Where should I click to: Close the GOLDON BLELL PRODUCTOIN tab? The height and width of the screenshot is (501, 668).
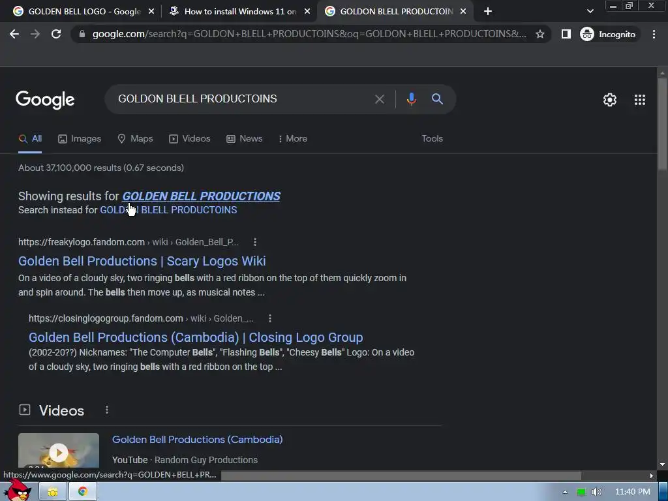pos(463,12)
